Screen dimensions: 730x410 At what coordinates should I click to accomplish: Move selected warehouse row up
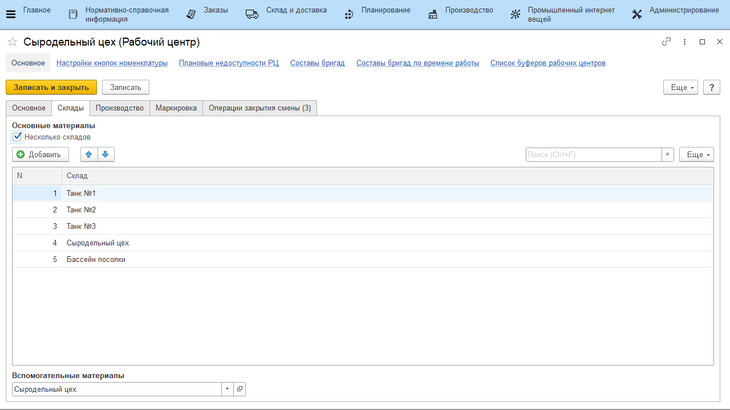(88, 154)
